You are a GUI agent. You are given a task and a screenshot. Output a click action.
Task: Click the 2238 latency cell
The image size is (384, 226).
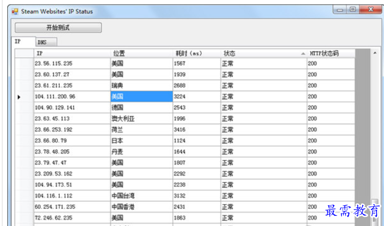coord(197,185)
